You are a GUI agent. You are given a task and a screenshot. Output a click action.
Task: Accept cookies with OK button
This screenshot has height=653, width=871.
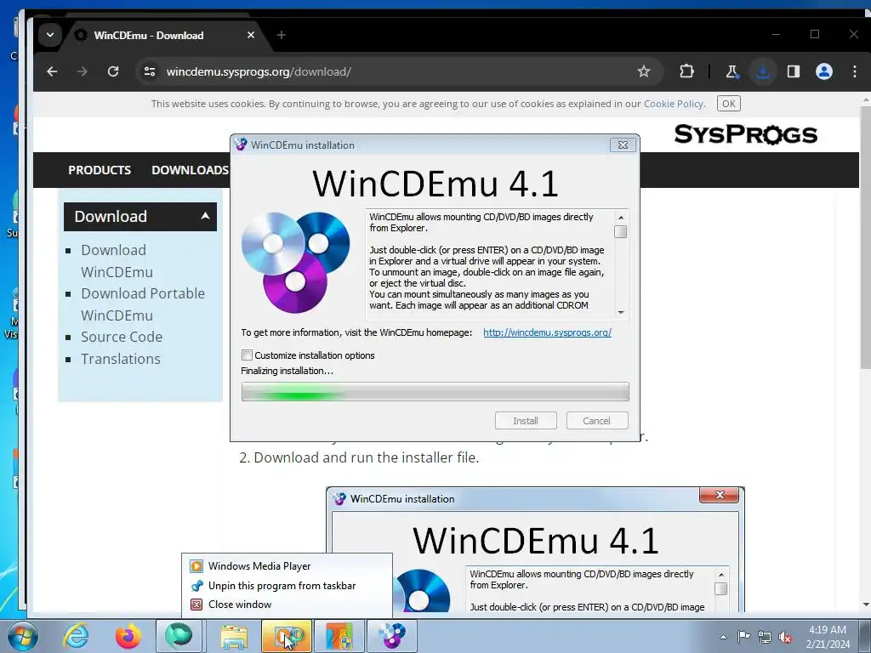(729, 104)
